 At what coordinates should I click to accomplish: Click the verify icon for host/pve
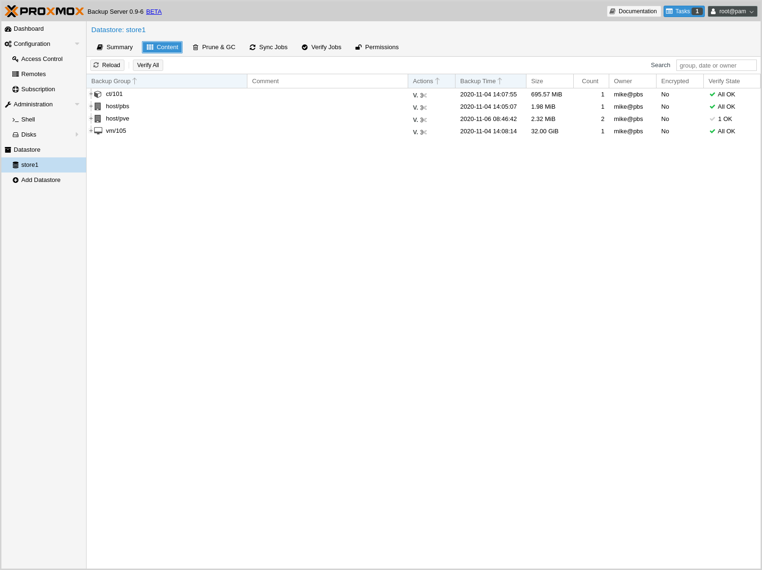coord(415,120)
